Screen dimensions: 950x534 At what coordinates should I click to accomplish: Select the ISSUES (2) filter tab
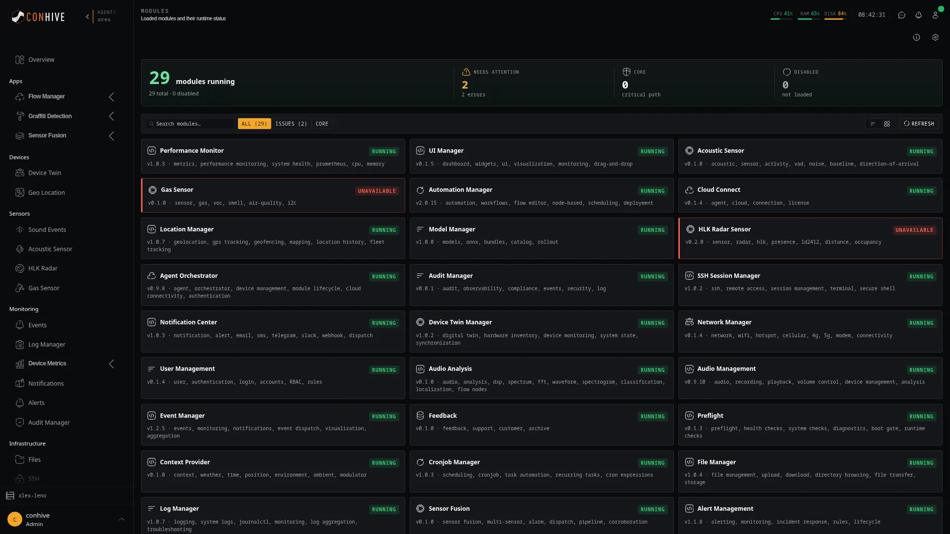pyautogui.click(x=291, y=124)
